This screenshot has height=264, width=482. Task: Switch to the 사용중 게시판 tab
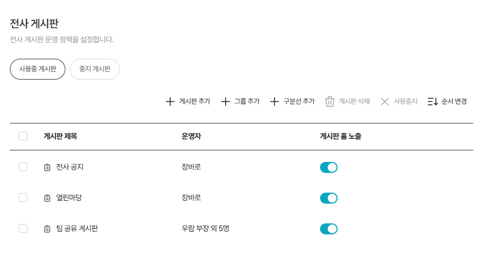[x=38, y=69]
